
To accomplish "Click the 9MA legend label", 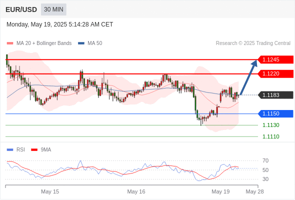I will [x=46, y=150].
